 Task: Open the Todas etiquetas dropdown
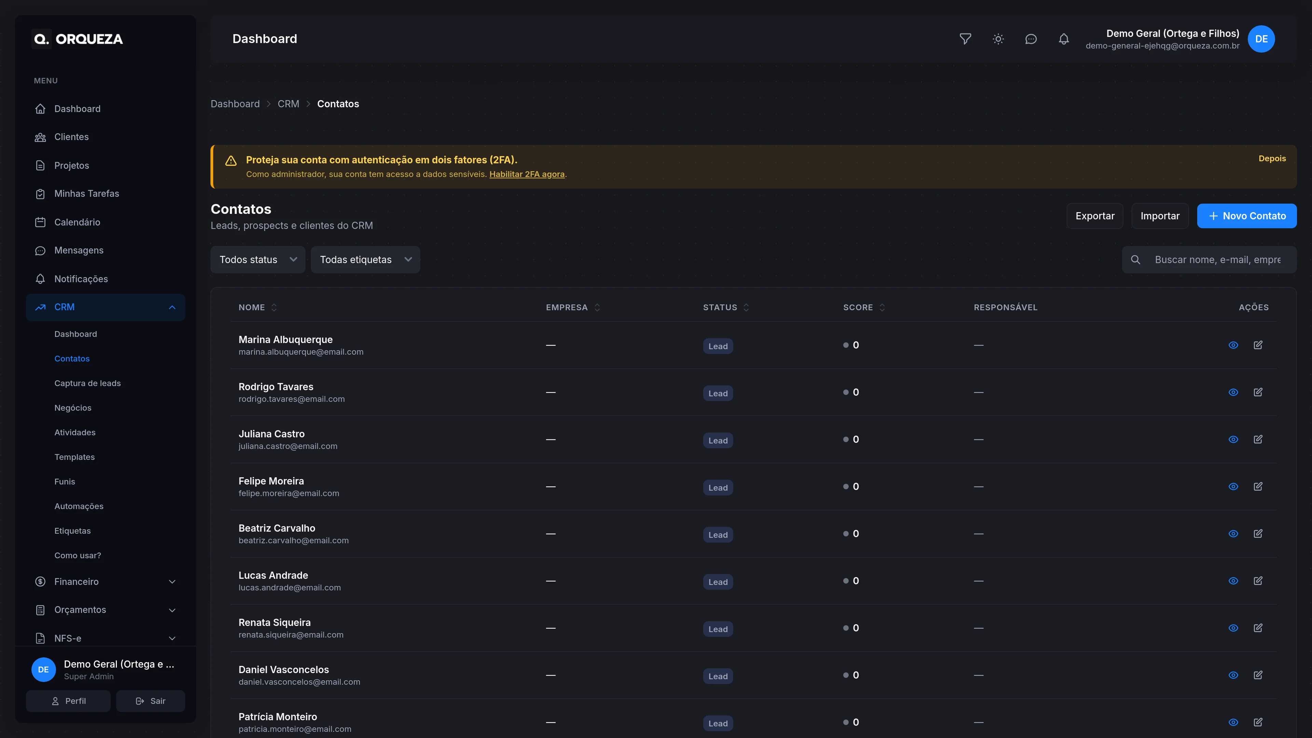[x=365, y=260]
